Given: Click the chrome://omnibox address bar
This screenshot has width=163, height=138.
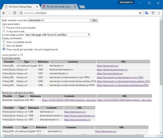Looking at the screenshot, I should (81, 13).
